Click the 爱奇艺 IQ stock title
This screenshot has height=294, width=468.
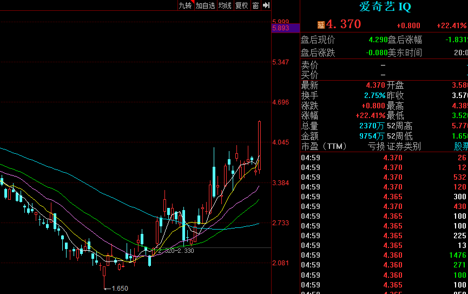coord(385,6)
